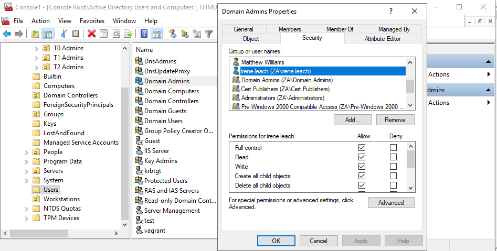497x251 pixels.
Task: Toggle Deny checkbox for Write
Action: [393, 167]
